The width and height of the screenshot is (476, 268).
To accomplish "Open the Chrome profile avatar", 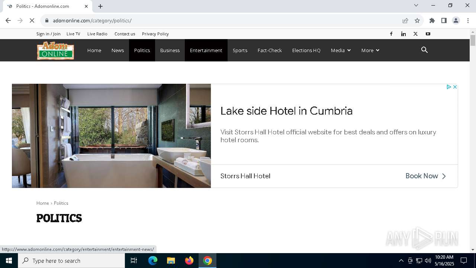I will click(456, 20).
